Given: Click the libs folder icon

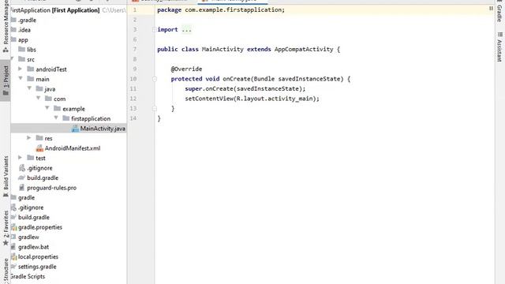Looking at the screenshot, I should pyautogui.click(x=22, y=49).
